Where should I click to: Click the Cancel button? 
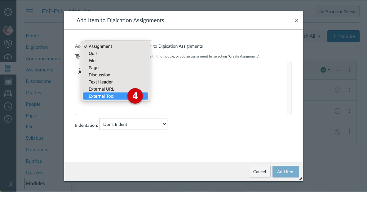coord(259,172)
